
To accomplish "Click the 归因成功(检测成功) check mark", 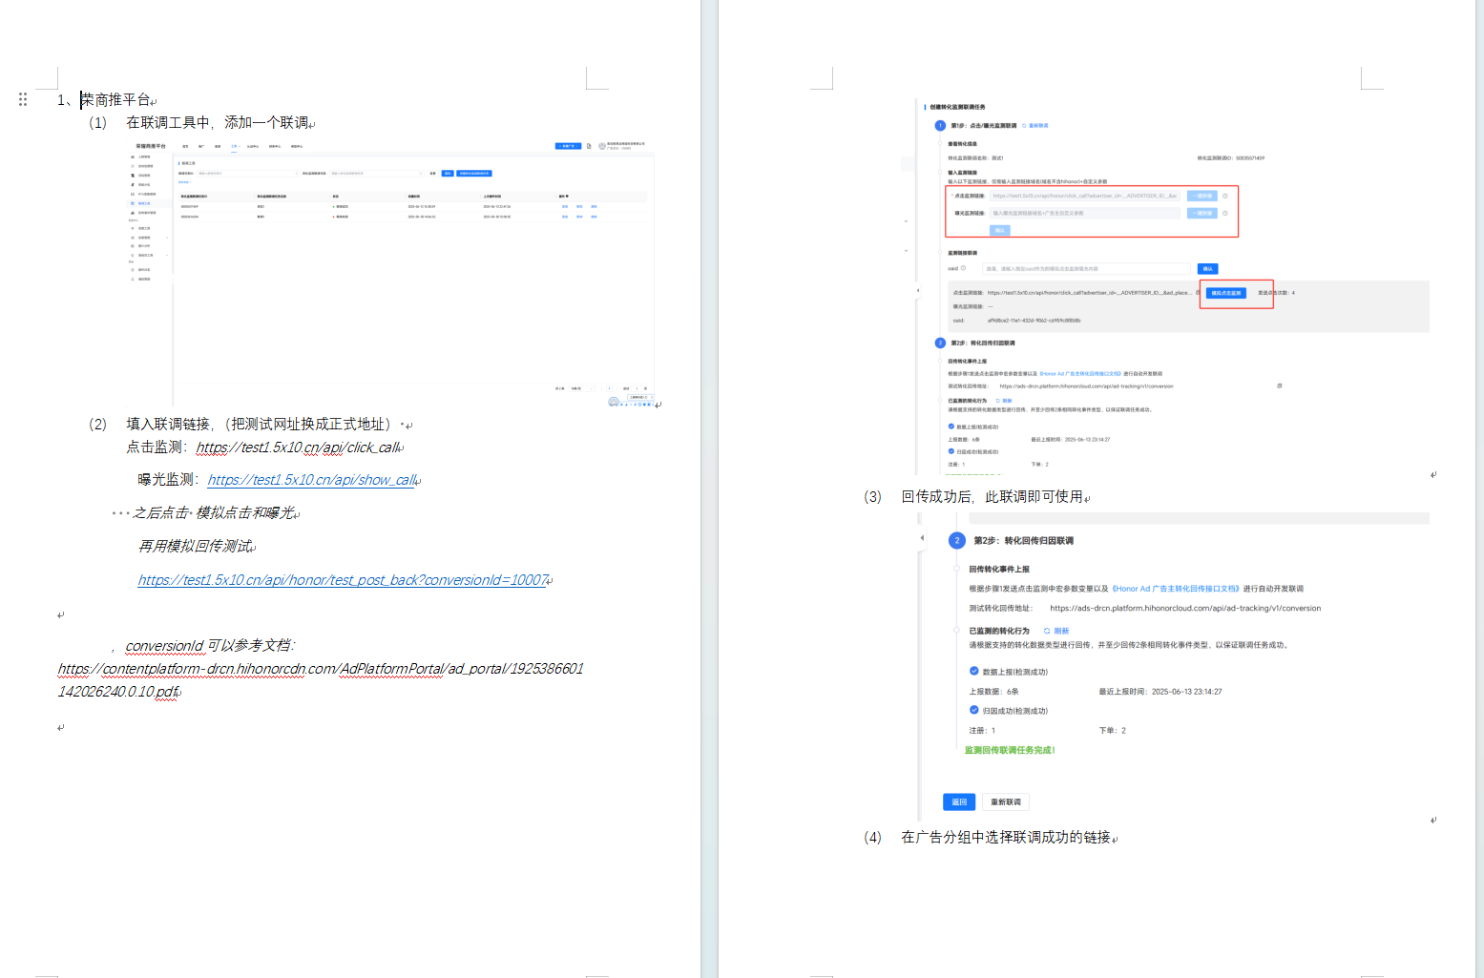I will (x=974, y=710).
